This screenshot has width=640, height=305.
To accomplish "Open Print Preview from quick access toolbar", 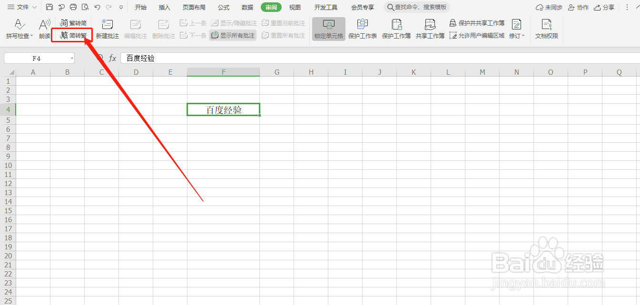I will 85,7.
